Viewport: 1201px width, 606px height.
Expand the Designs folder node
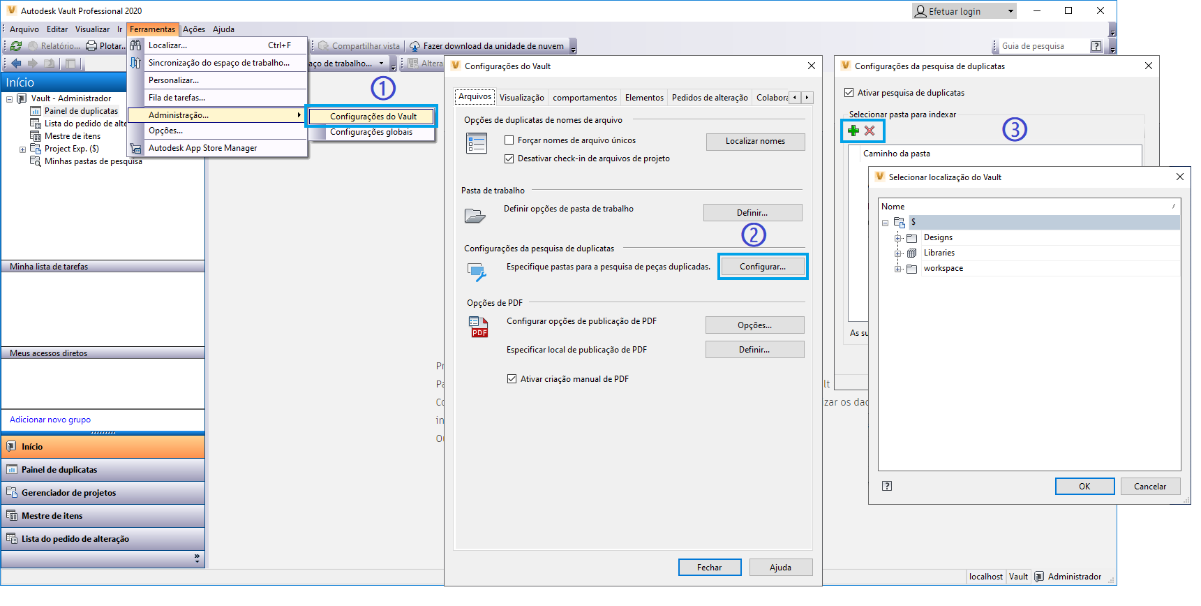point(898,239)
